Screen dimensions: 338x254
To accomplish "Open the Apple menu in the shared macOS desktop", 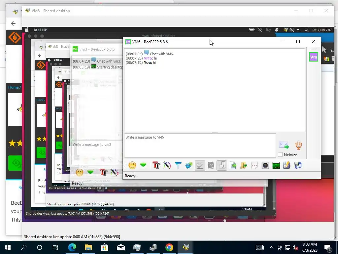I will point(27,30).
